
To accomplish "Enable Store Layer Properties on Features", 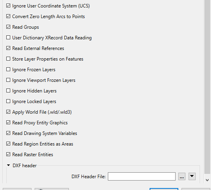I will (x=8, y=59).
